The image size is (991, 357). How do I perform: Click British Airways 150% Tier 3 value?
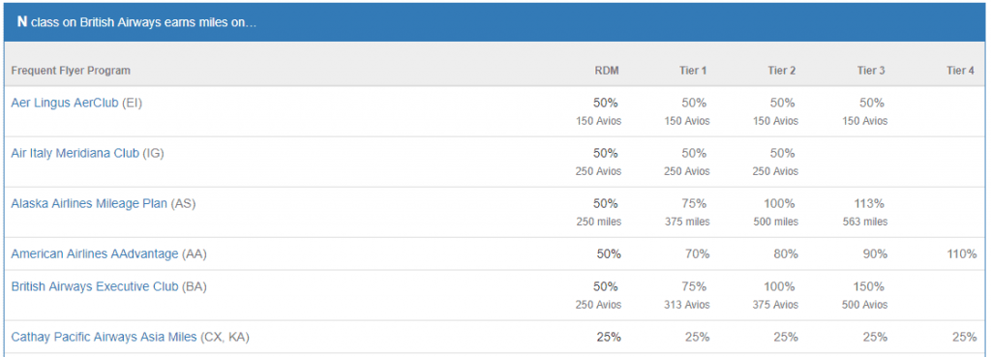[871, 286]
